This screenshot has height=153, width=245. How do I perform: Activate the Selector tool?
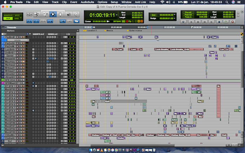coord(53,14)
